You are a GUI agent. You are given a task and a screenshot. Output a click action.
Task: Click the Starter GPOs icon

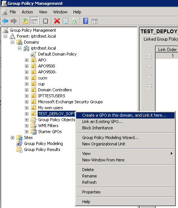tap(34, 132)
